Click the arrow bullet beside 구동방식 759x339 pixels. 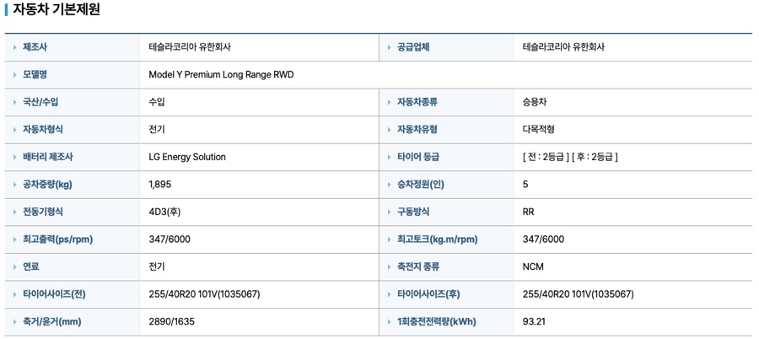(x=389, y=212)
